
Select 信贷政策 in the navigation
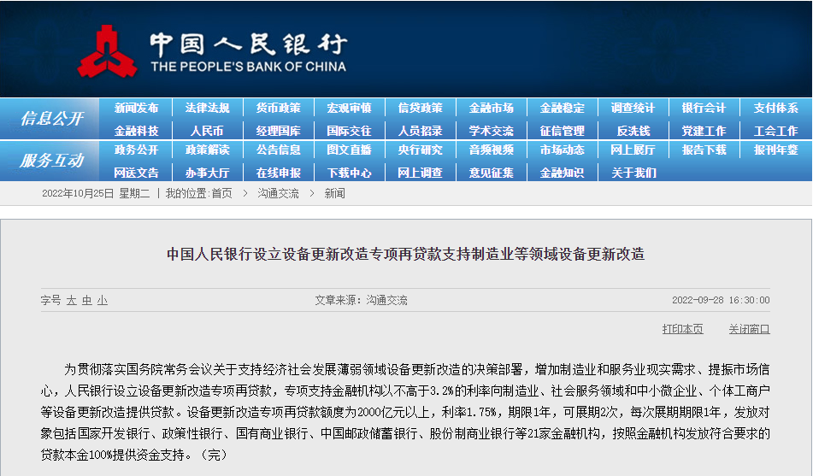click(x=421, y=108)
